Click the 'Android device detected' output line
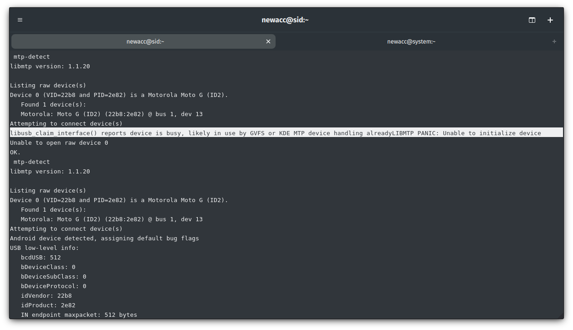This screenshot has width=573, height=330. (x=104, y=238)
